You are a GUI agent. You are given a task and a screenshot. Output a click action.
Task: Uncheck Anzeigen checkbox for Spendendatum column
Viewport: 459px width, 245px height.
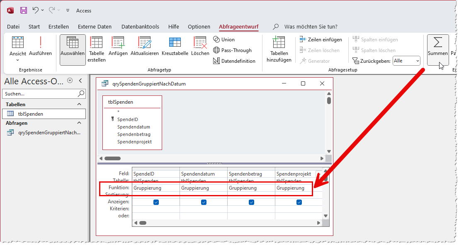coord(204,202)
